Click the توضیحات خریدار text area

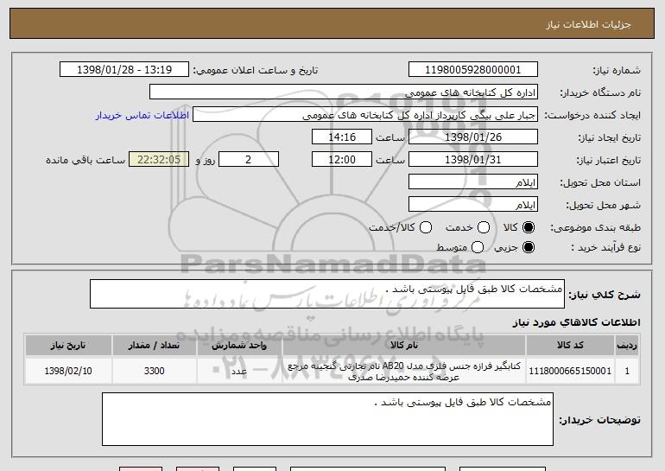point(326,419)
